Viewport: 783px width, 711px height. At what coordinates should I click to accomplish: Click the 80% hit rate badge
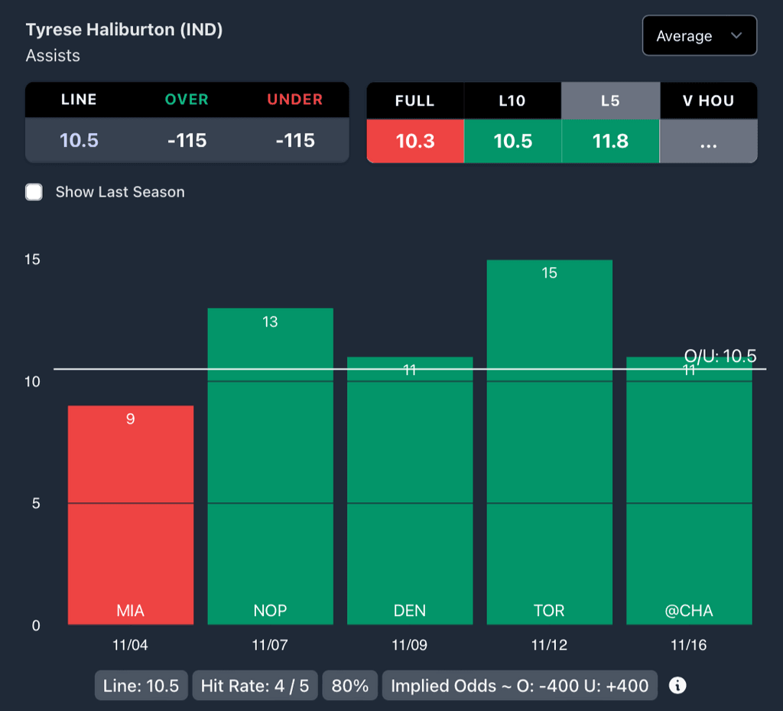pyautogui.click(x=350, y=686)
